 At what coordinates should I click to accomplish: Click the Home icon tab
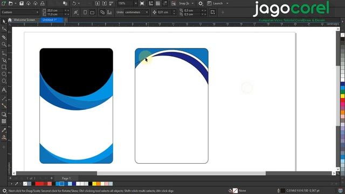10,20
